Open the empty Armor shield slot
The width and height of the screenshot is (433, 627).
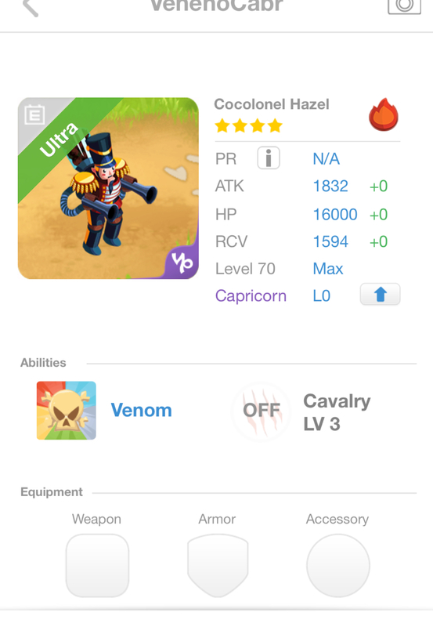click(x=218, y=565)
